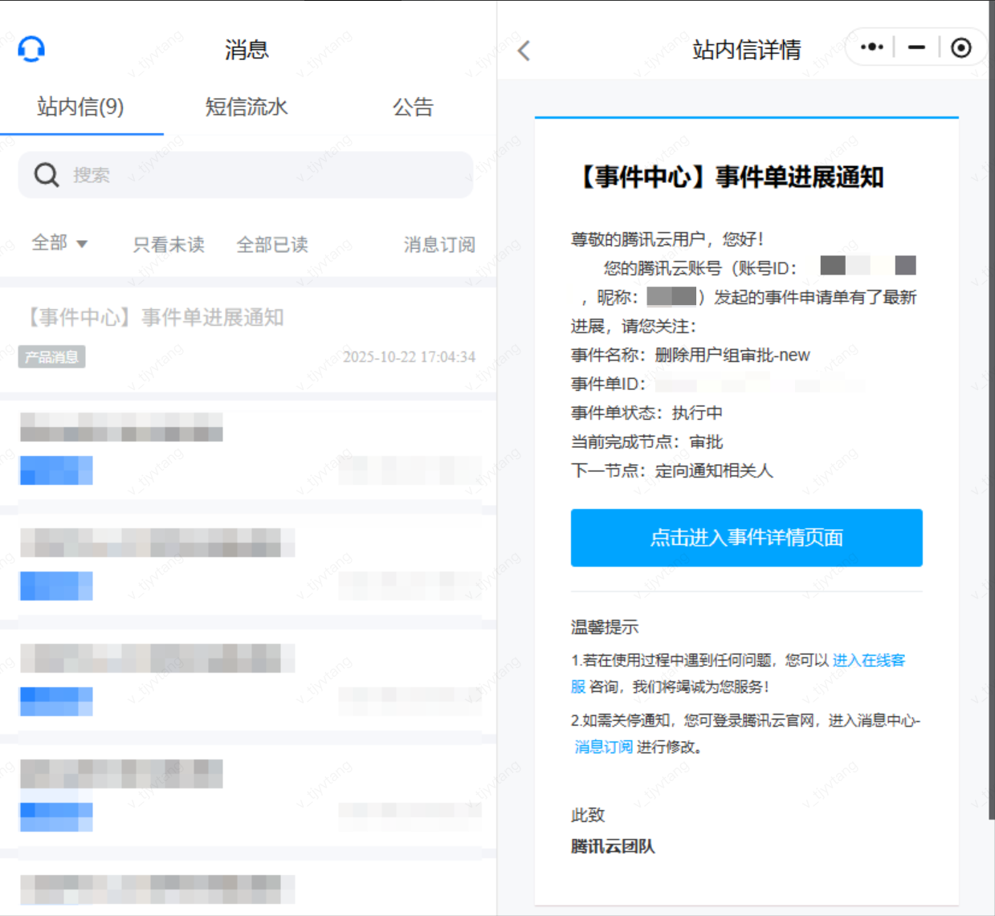Click the 腾讯云团队 signature
Screen dimensions: 995x916
tap(613, 846)
